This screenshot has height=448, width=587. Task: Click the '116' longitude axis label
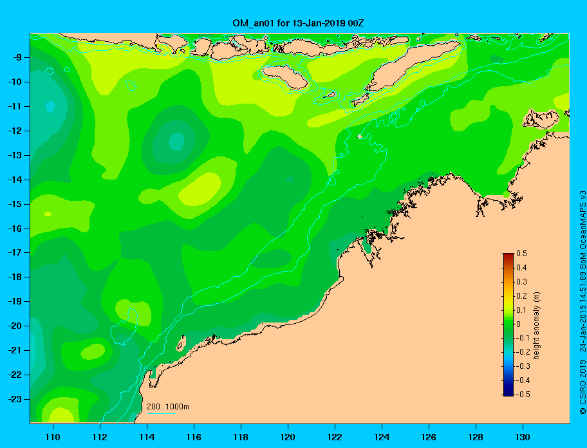click(x=194, y=437)
